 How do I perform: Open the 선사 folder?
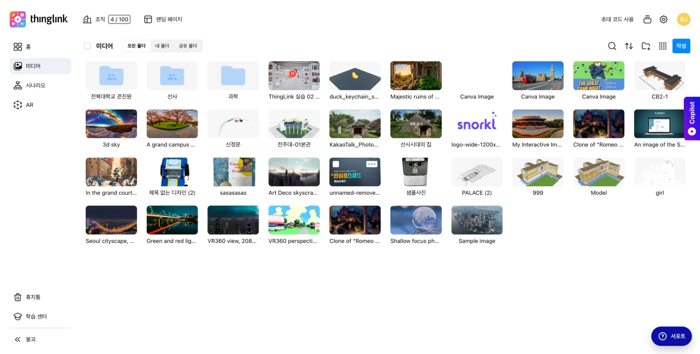tap(172, 76)
